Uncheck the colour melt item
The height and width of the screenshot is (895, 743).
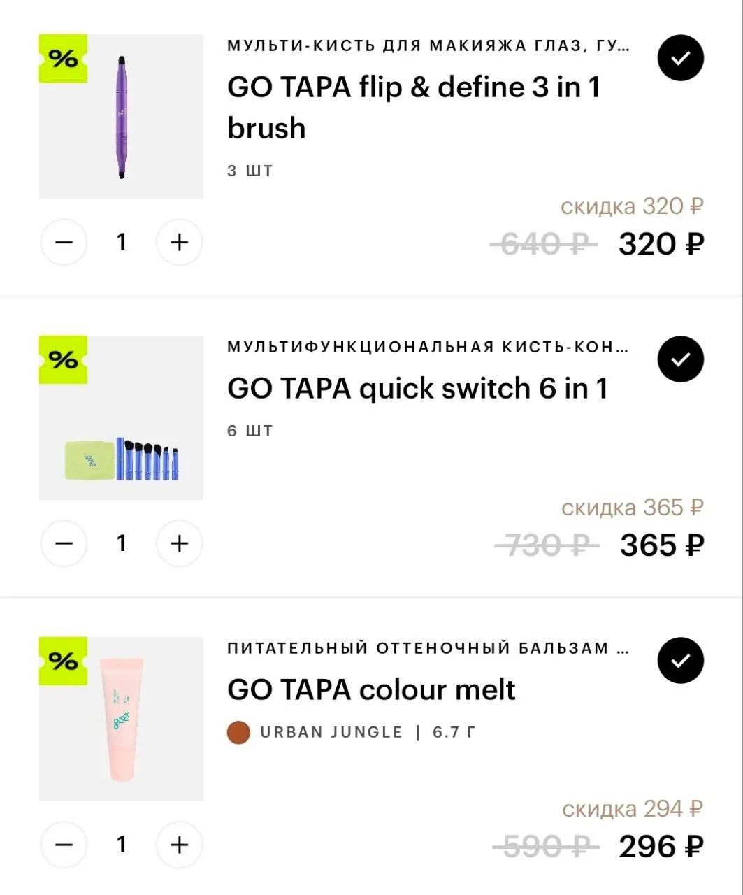click(x=681, y=661)
